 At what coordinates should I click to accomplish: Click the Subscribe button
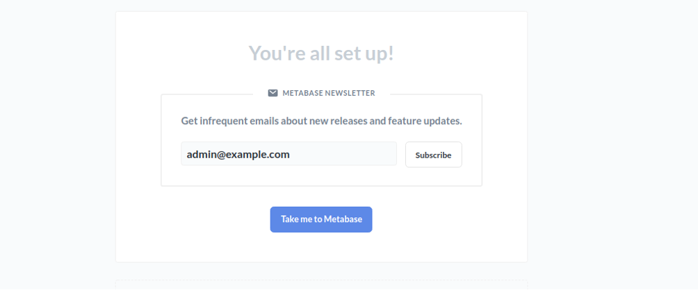click(x=434, y=155)
